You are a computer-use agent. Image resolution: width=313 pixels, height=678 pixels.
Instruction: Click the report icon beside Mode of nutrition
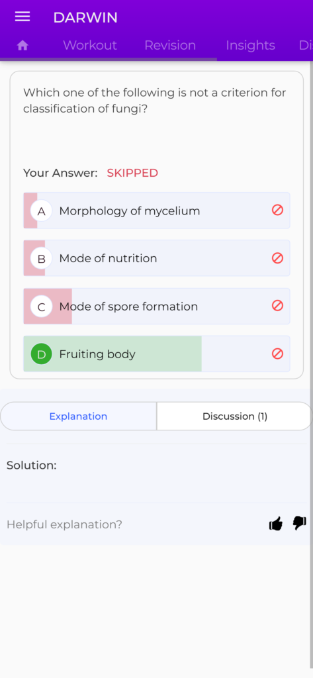click(x=277, y=258)
